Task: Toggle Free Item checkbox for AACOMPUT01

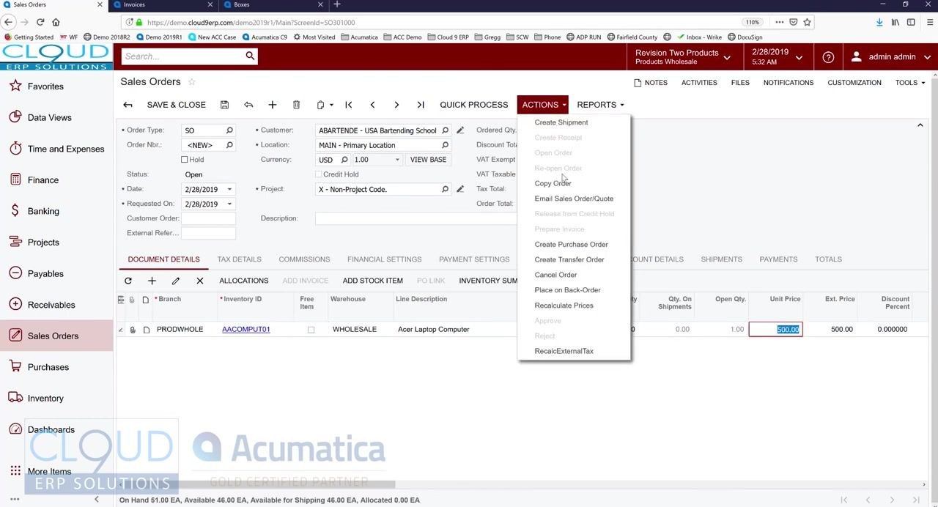Action: tap(311, 330)
